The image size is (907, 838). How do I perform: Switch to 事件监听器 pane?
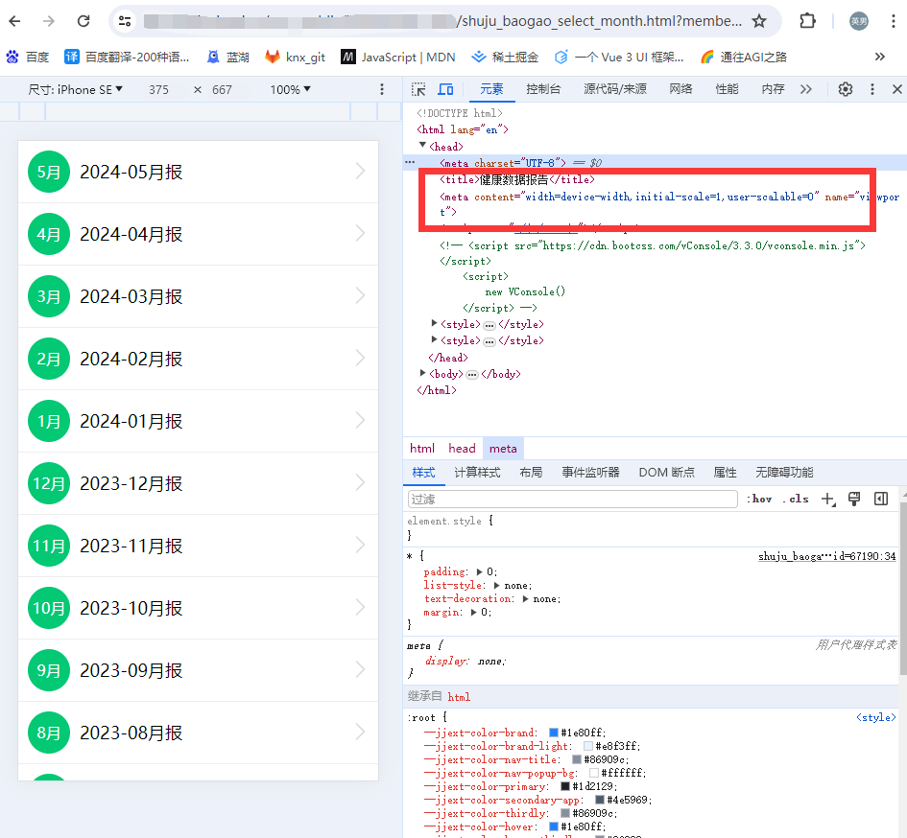(x=590, y=473)
